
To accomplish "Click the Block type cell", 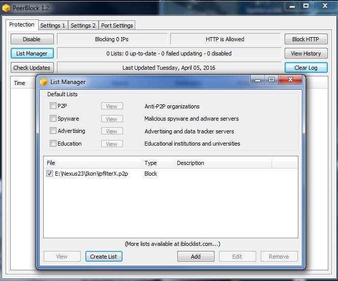I will click(x=150, y=174).
